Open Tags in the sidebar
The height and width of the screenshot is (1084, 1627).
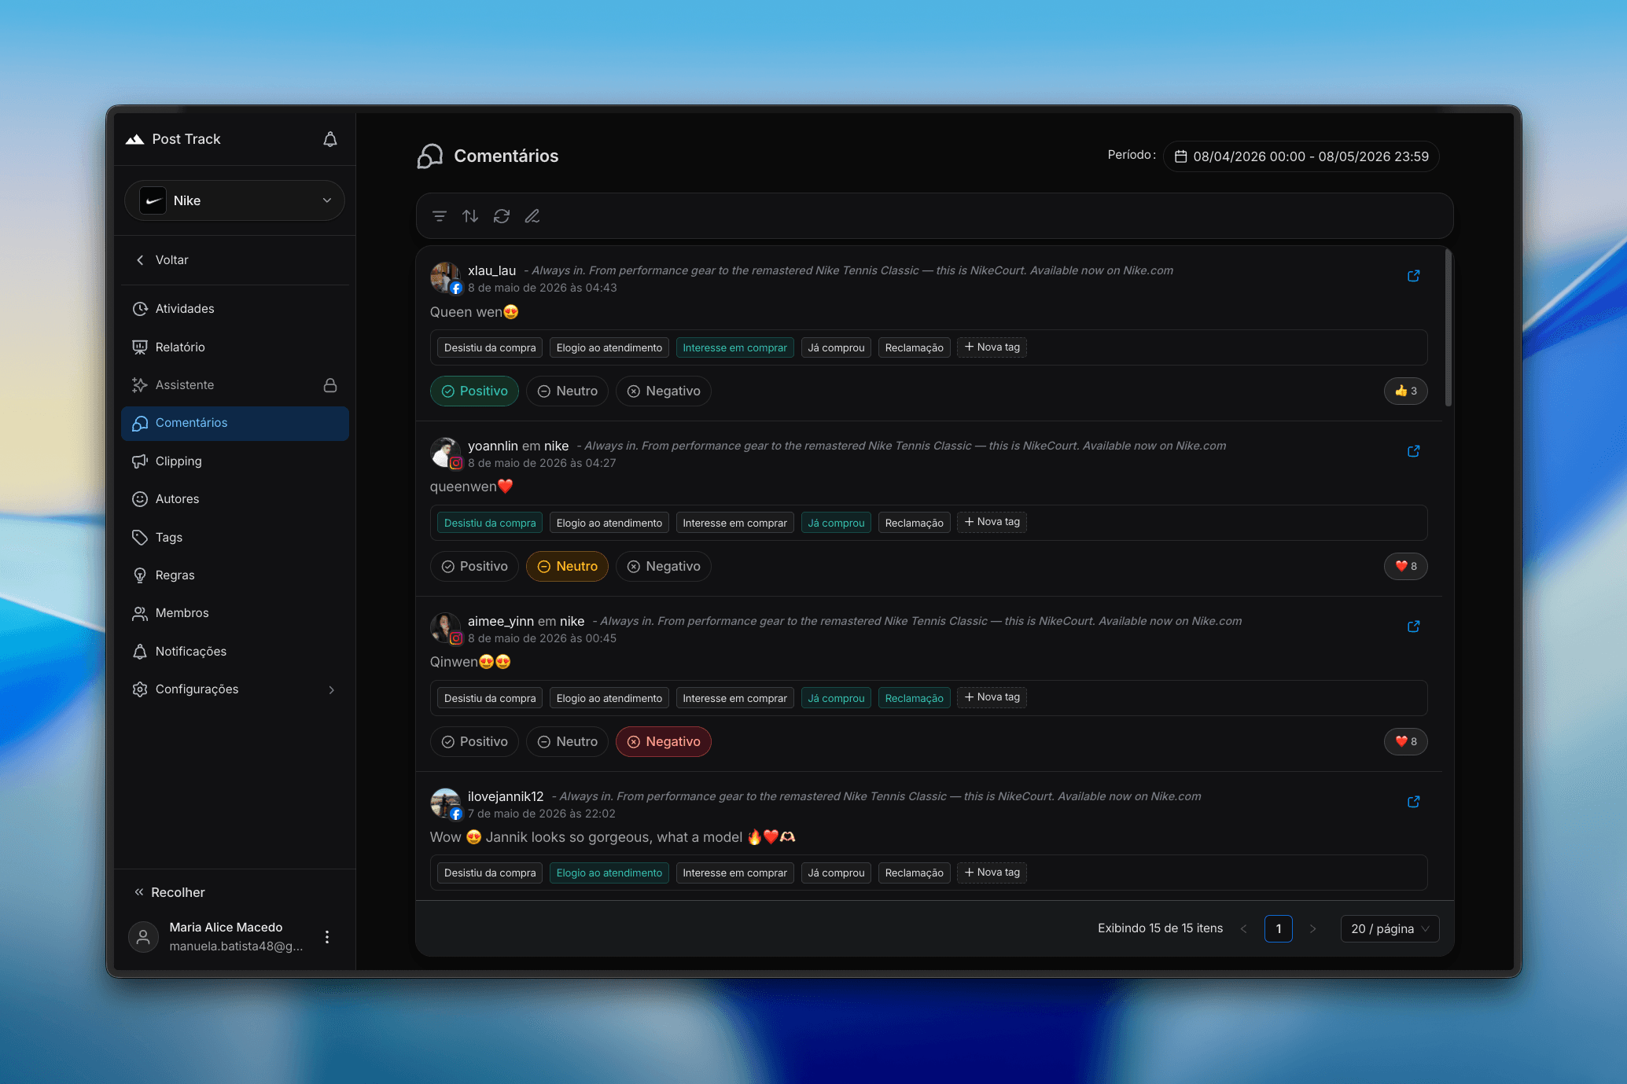(x=234, y=538)
